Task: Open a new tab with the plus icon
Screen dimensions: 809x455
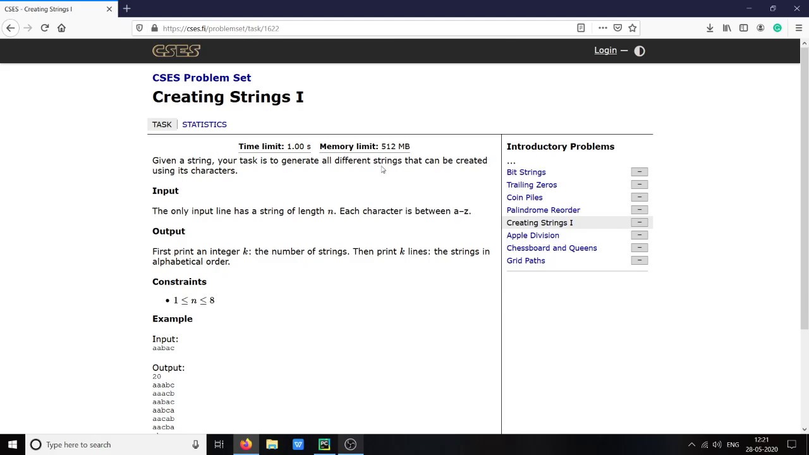Action: (x=126, y=9)
